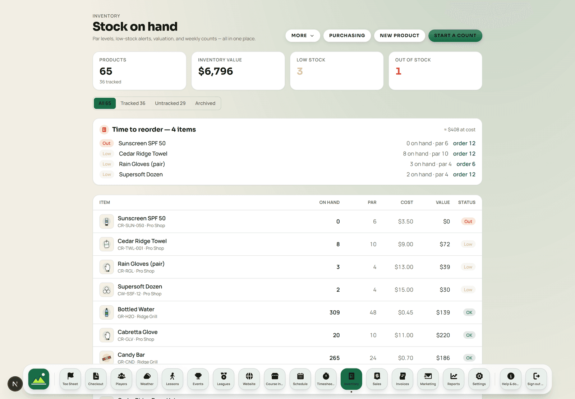Open Lessons from the dock

(x=172, y=379)
